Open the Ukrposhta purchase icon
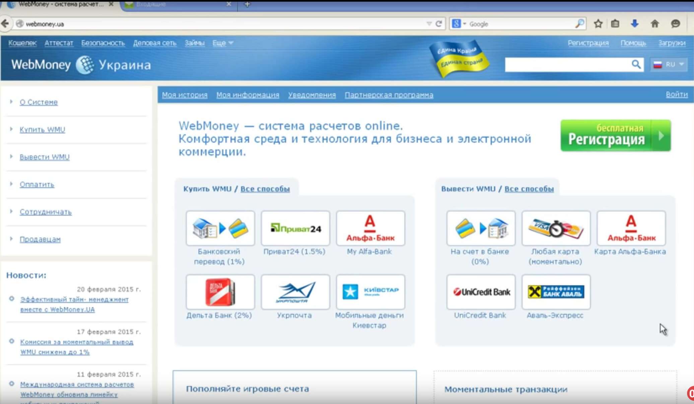Screen dimensions: 694x404 point(295,292)
